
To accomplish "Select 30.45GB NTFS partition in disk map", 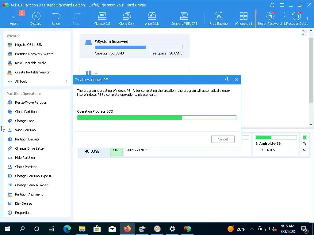I will 138,150.
